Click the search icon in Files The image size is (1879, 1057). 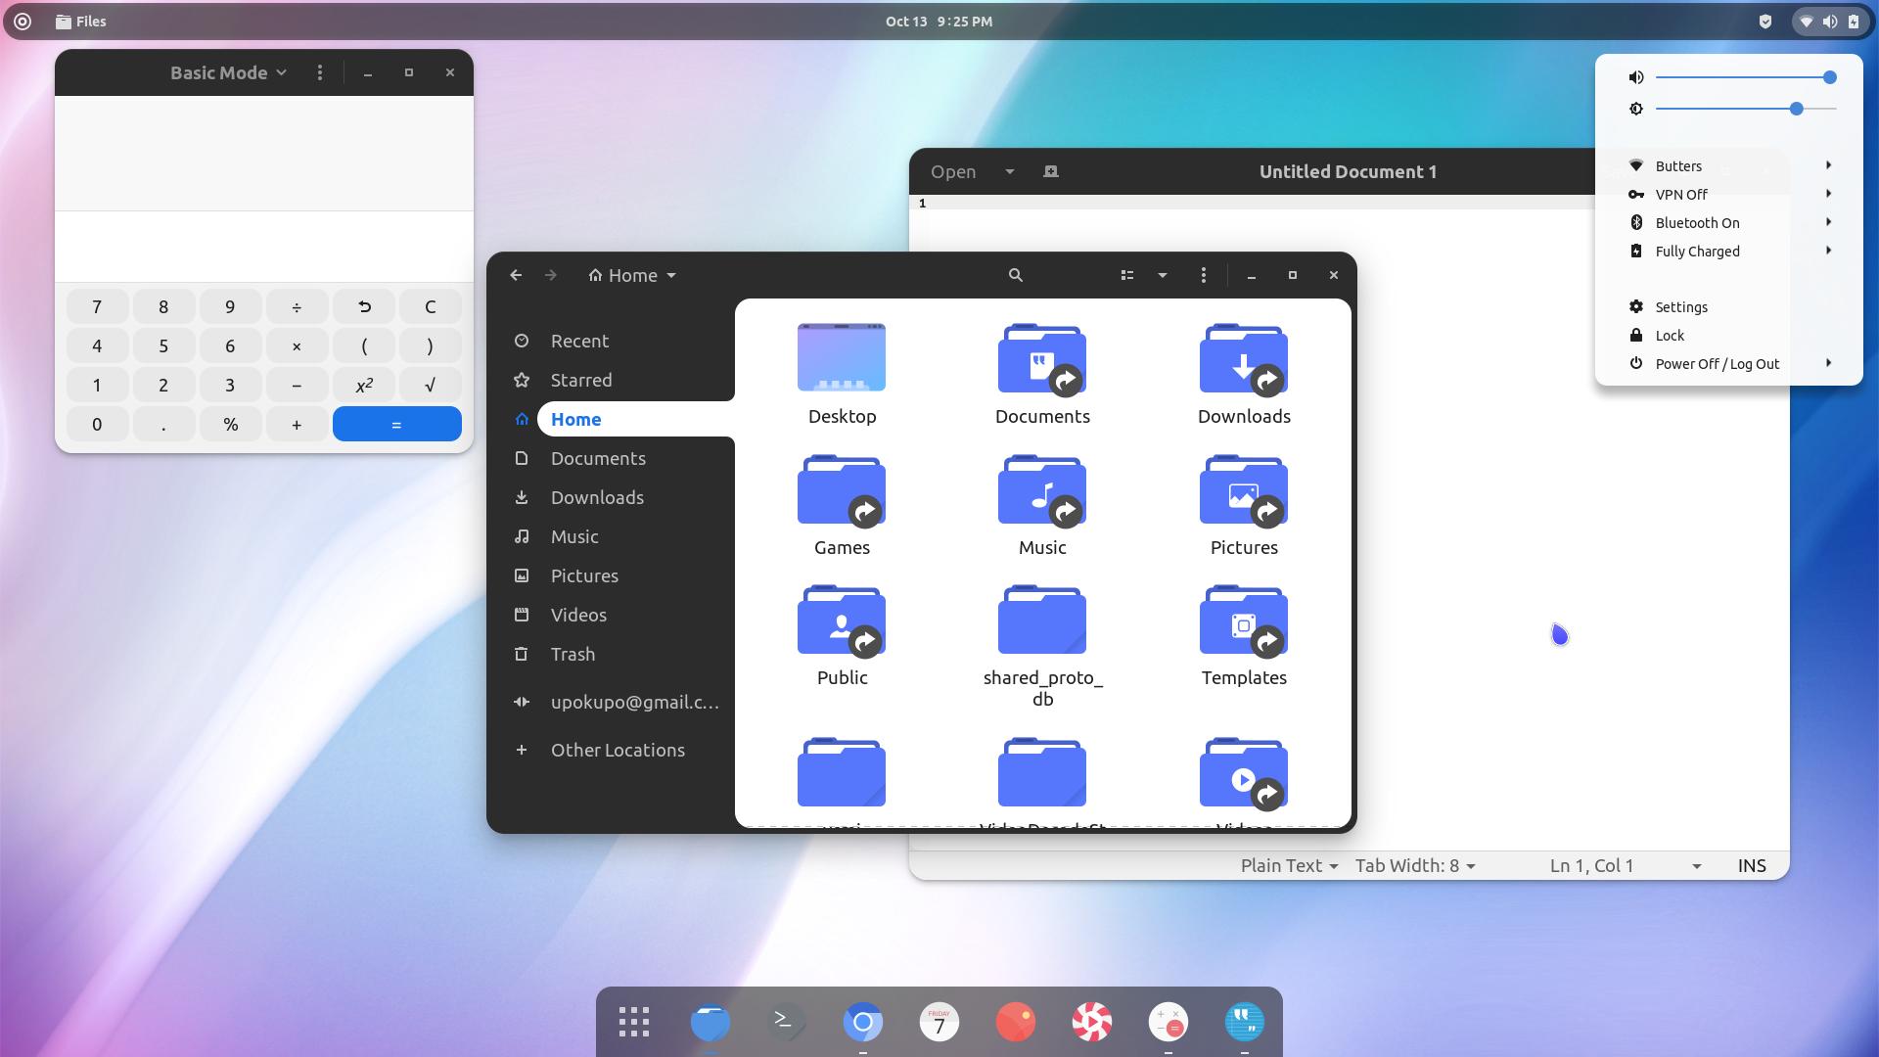click(x=1016, y=276)
